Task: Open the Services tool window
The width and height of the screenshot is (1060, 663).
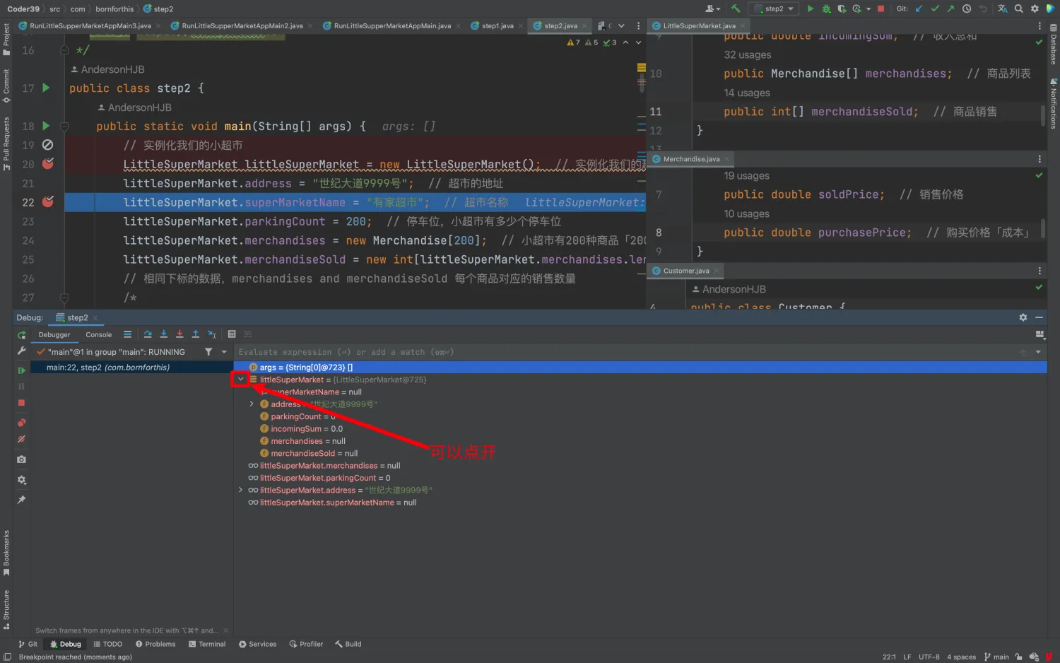Action: click(x=257, y=644)
